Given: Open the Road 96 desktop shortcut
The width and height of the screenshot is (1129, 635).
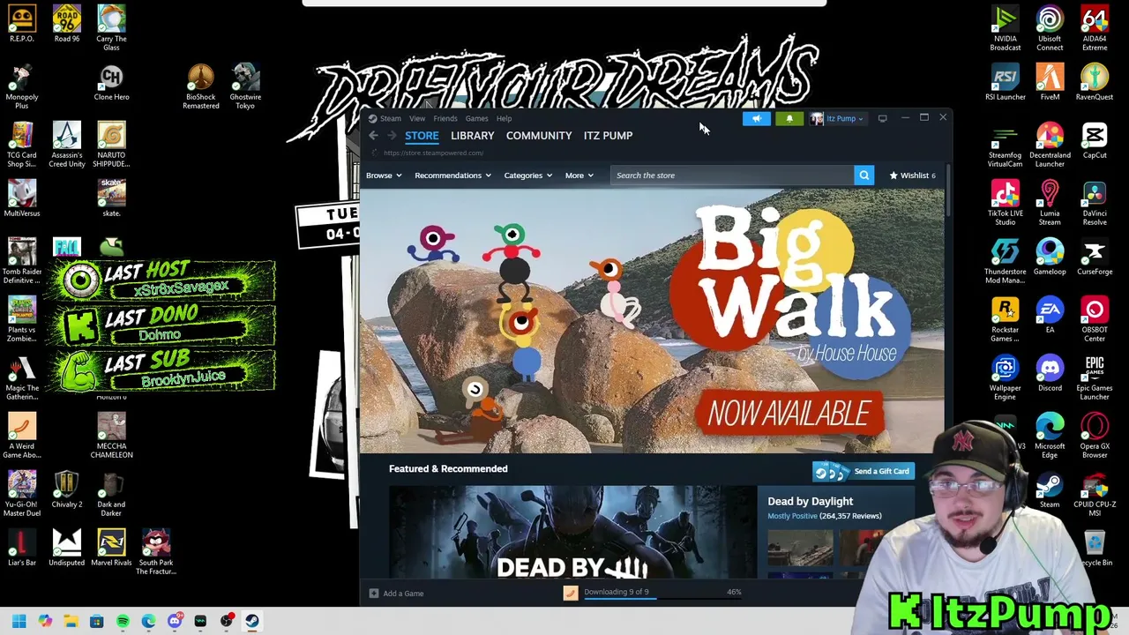Looking at the screenshot, I should tap(67, 24).
